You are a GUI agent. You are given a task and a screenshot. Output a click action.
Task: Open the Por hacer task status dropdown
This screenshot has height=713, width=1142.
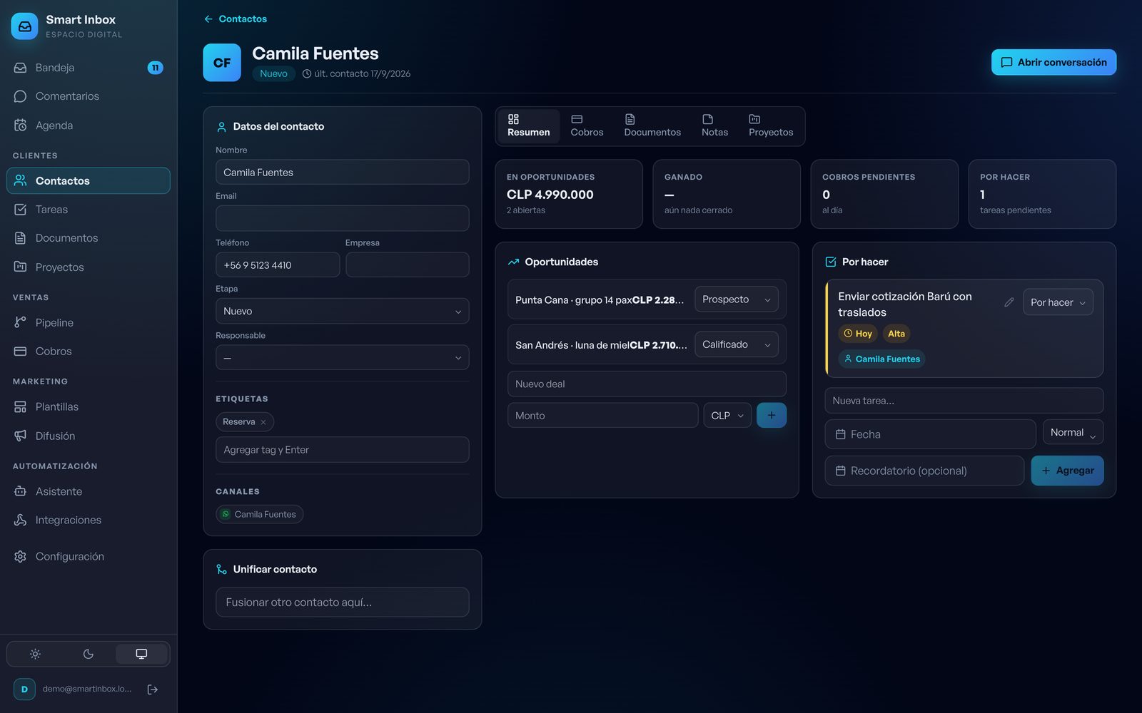(x=1058, y=302)
